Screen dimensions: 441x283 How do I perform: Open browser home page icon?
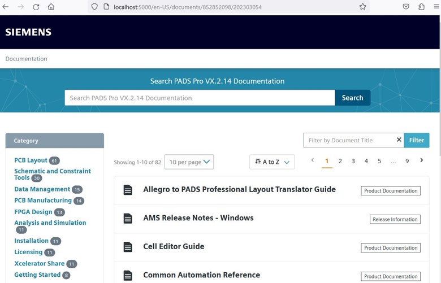tap(51, 6)
